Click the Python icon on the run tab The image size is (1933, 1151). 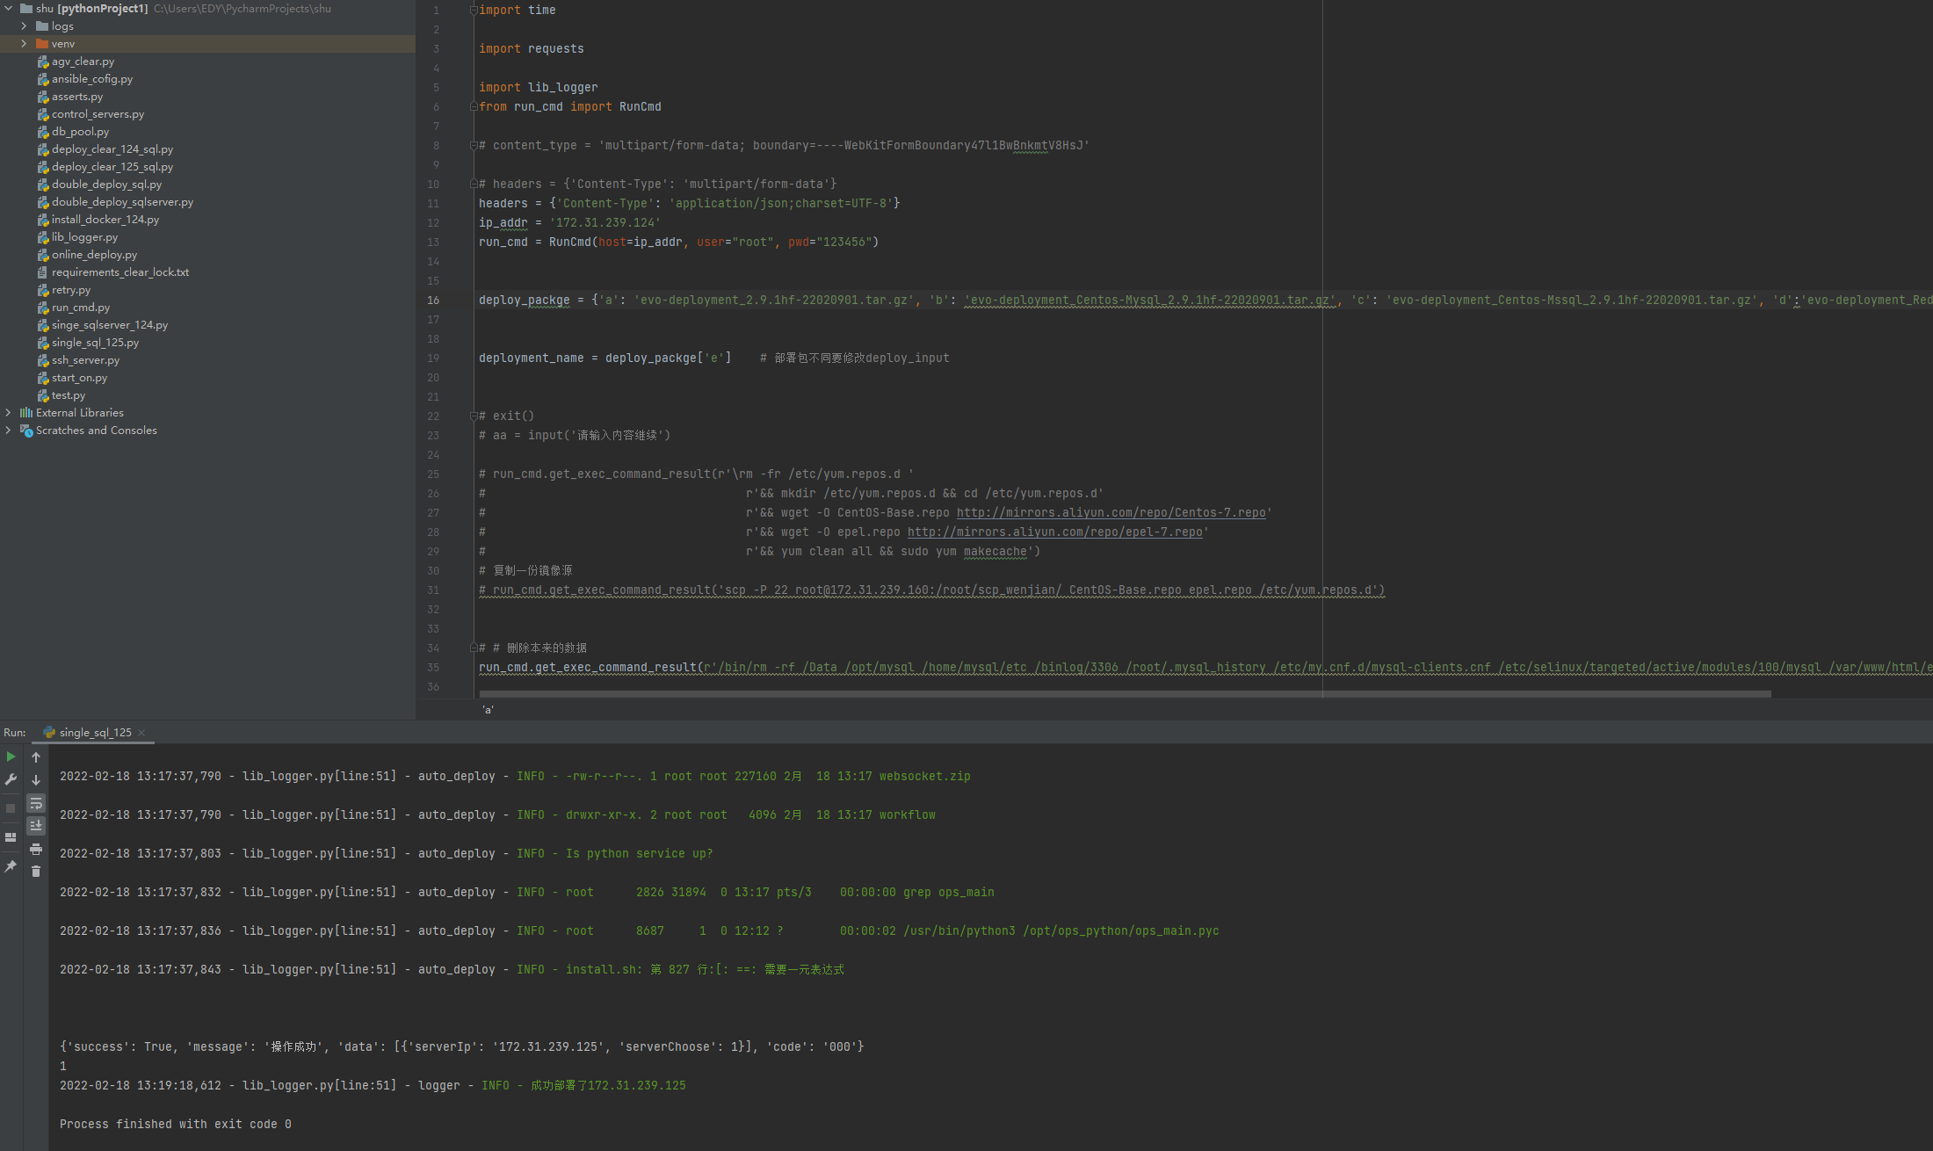pos(49,733)
